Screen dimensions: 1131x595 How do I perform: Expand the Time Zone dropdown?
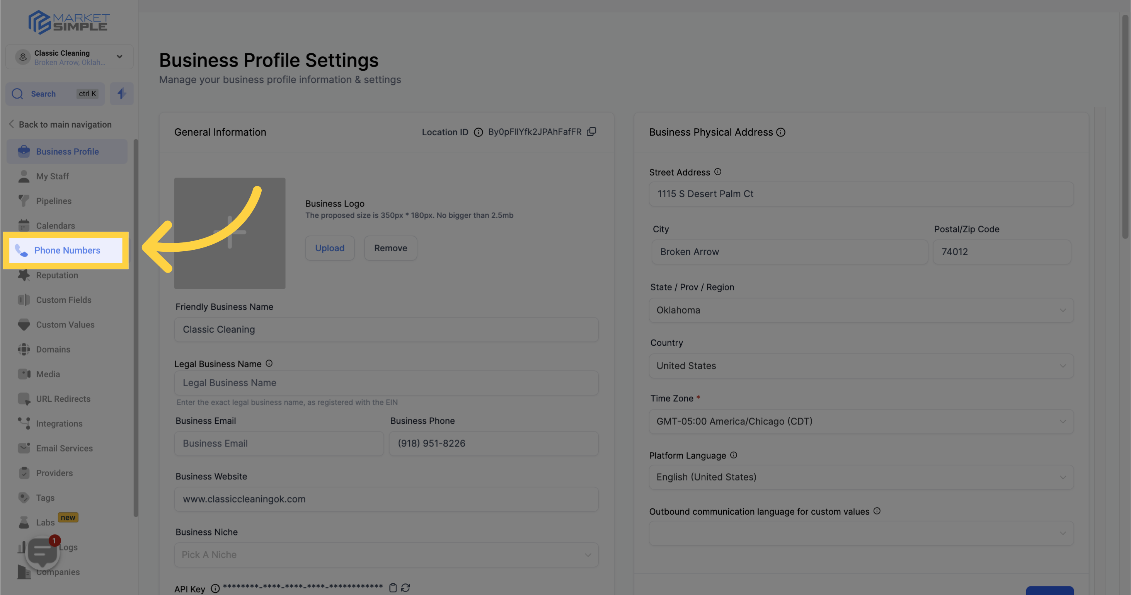coord(861,421)
